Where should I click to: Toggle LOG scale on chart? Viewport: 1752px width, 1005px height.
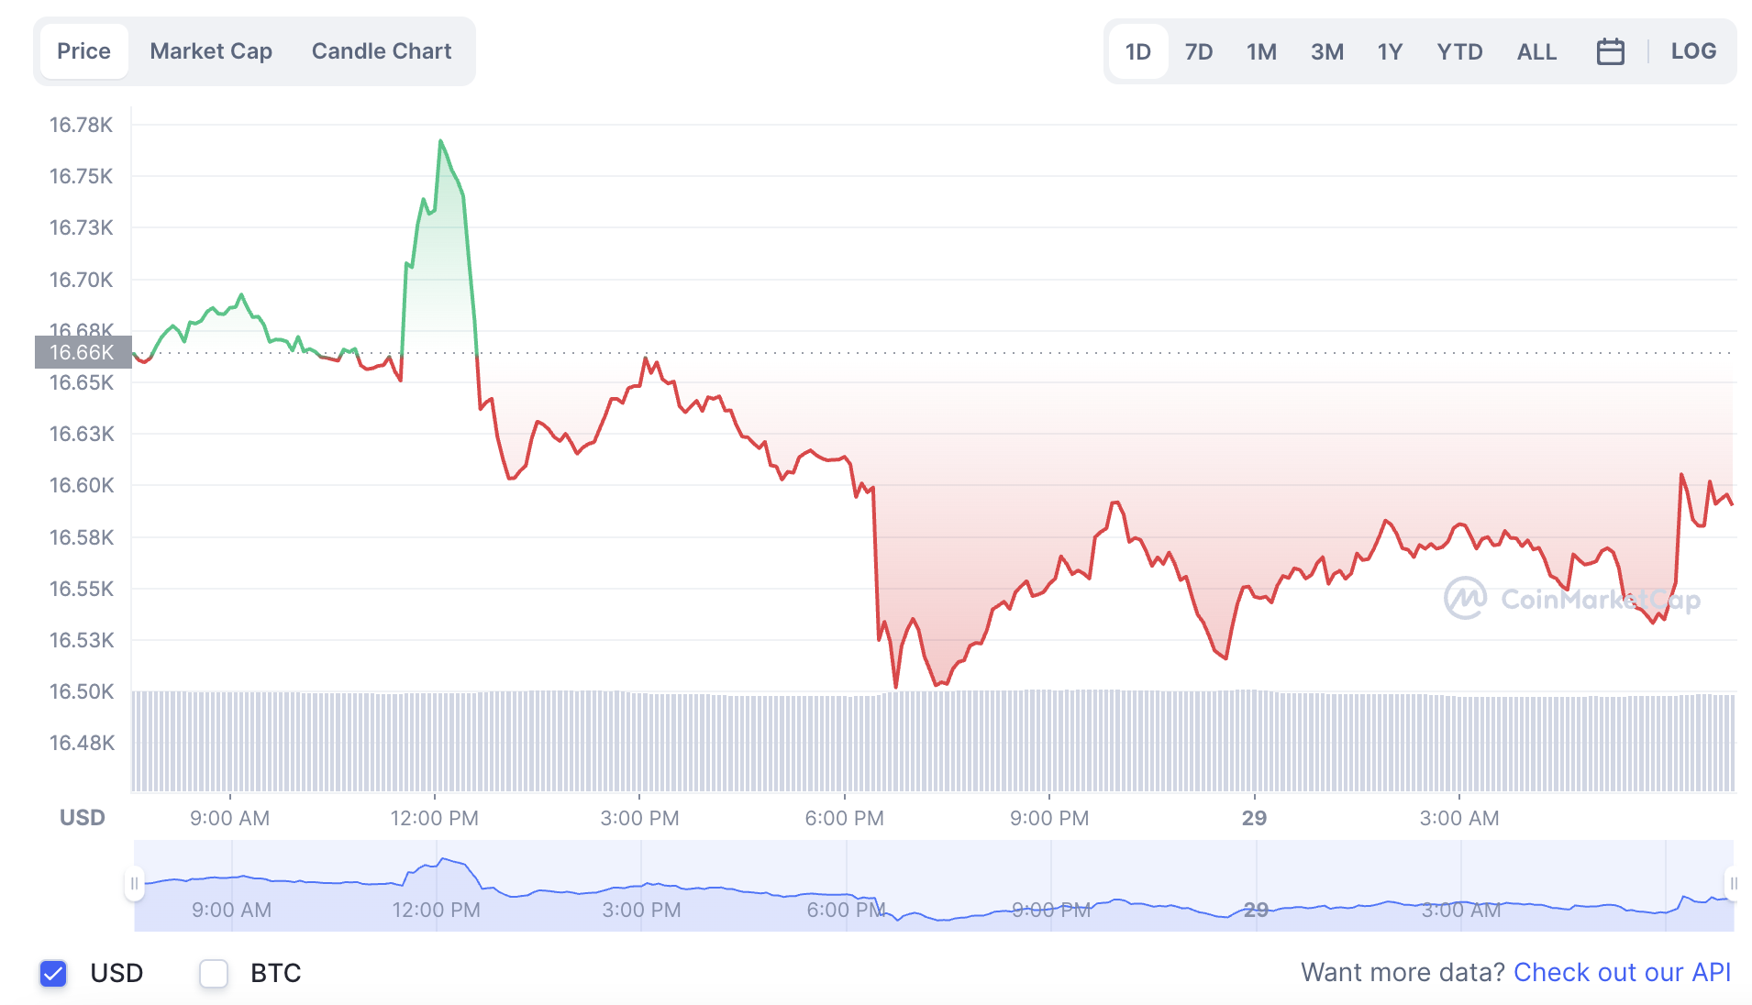click(x=1693, y=51)
